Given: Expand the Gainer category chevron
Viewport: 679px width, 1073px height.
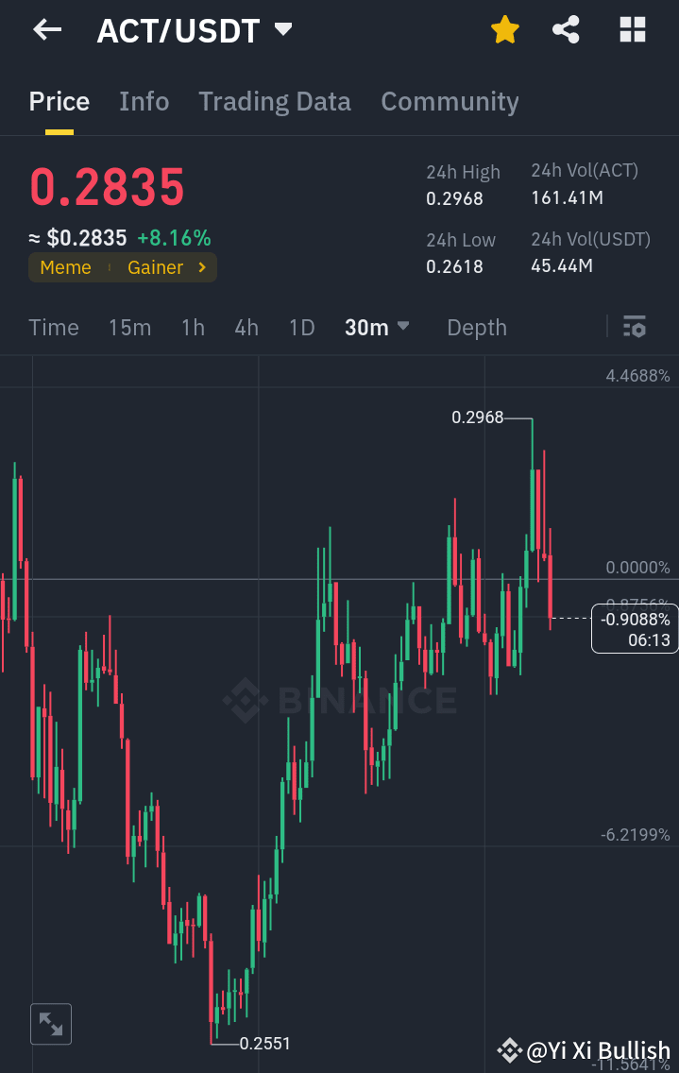Looking at the screenshot, I should pyautogui.click(x=200, y=267).
